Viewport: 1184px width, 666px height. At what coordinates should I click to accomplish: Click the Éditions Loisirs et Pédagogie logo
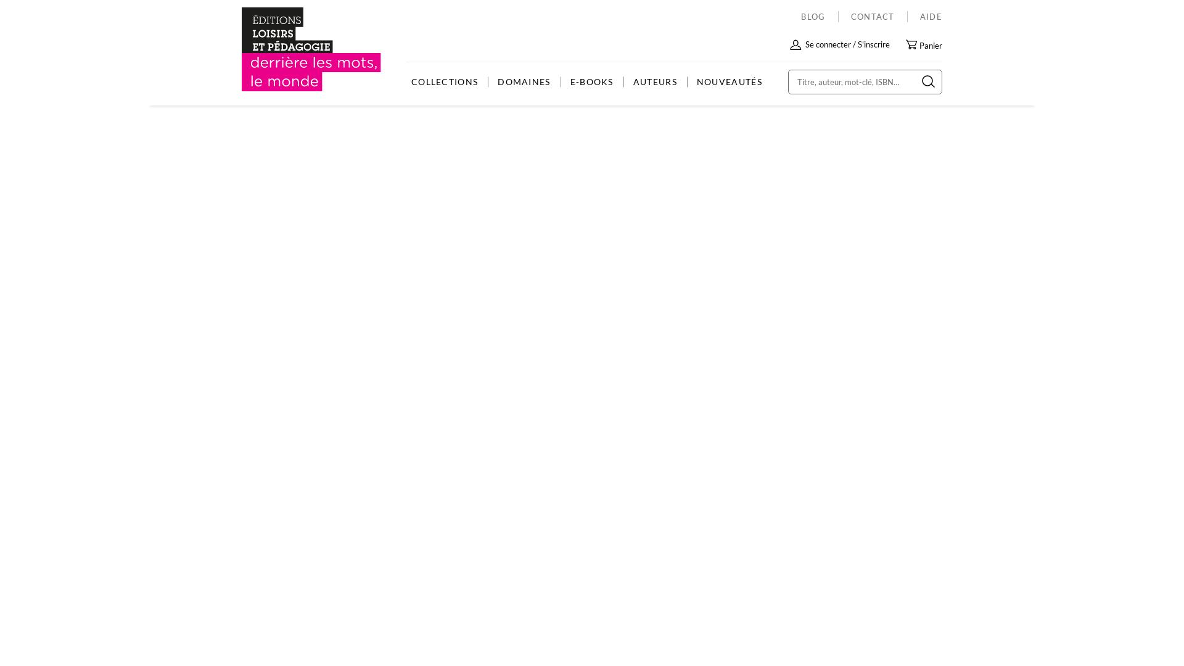click(311, 49)
